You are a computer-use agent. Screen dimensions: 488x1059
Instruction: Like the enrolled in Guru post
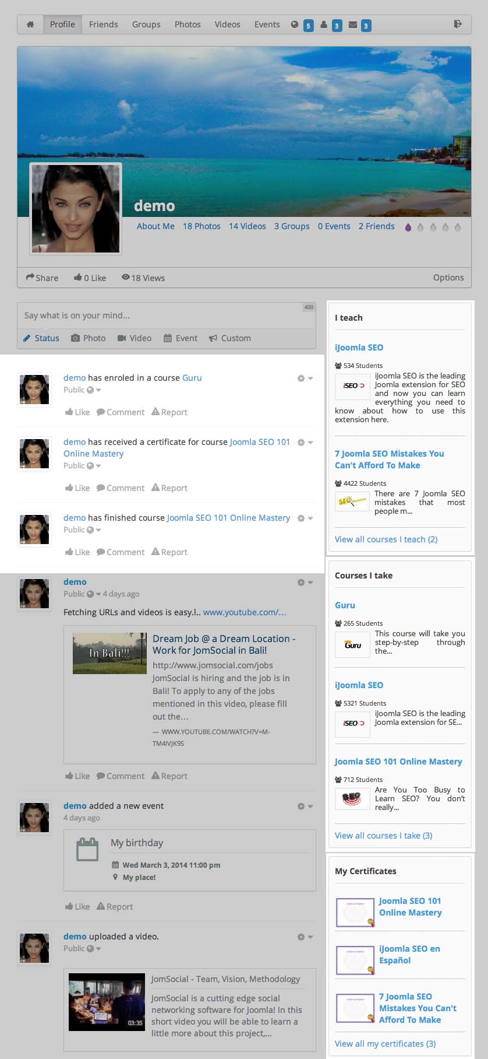(77, 412)
